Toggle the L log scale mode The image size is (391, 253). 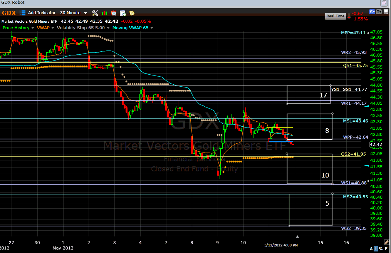tap(376, 249)
